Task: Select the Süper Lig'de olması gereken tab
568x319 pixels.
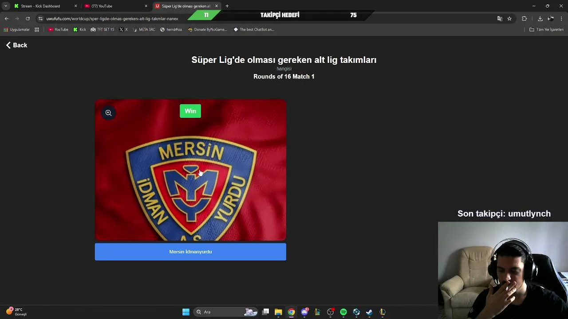Action: 185,6
